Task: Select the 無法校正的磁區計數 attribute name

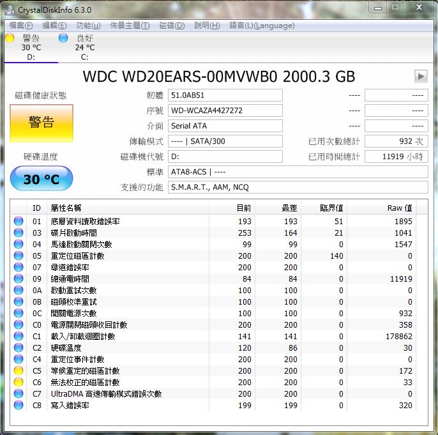Action: pos(85,382)
